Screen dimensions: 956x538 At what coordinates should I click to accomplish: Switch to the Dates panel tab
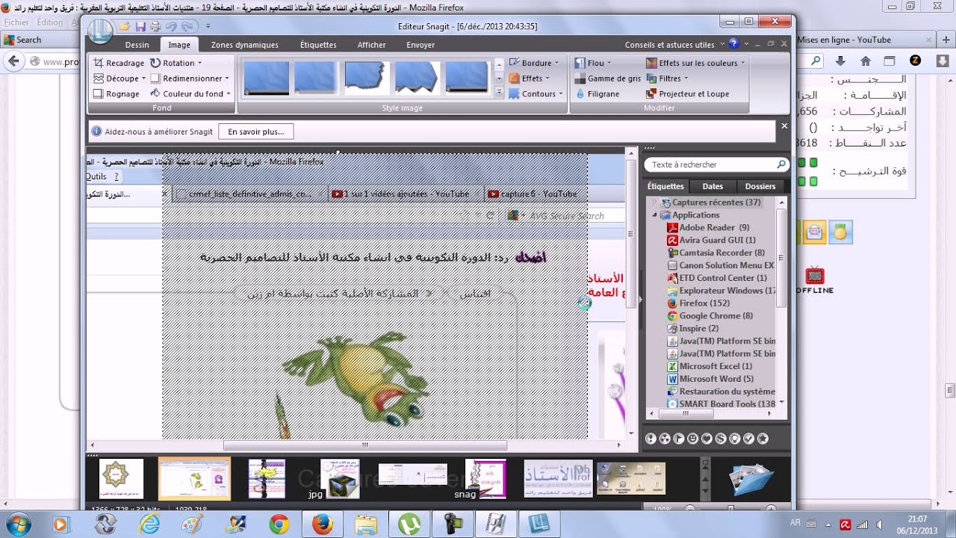713,187
